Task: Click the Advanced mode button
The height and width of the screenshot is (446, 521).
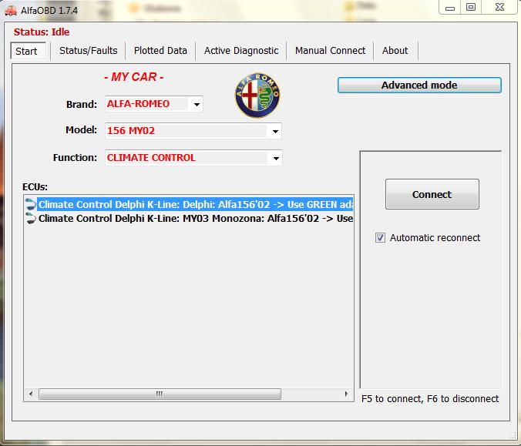Action: click(x=419, y=85)
